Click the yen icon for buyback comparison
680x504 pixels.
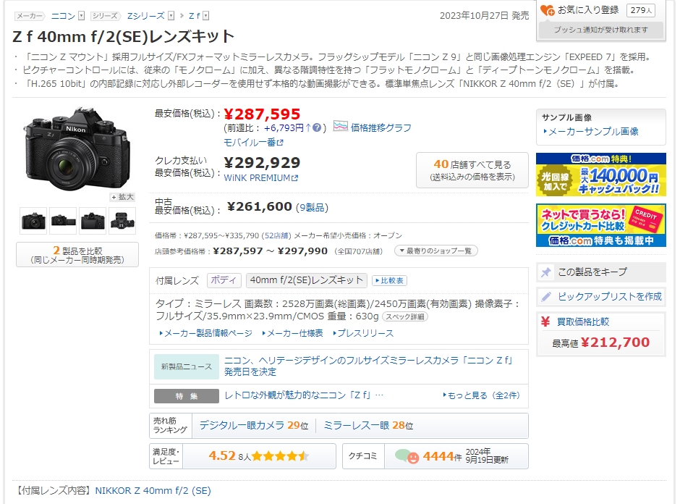tap(545, 322)
